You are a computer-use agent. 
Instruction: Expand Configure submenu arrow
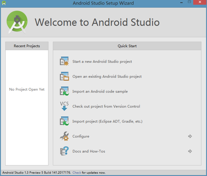(x=190, y=136)
